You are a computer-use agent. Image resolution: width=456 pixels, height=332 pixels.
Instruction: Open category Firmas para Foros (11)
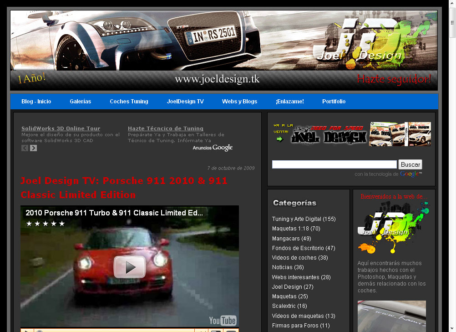301,325
